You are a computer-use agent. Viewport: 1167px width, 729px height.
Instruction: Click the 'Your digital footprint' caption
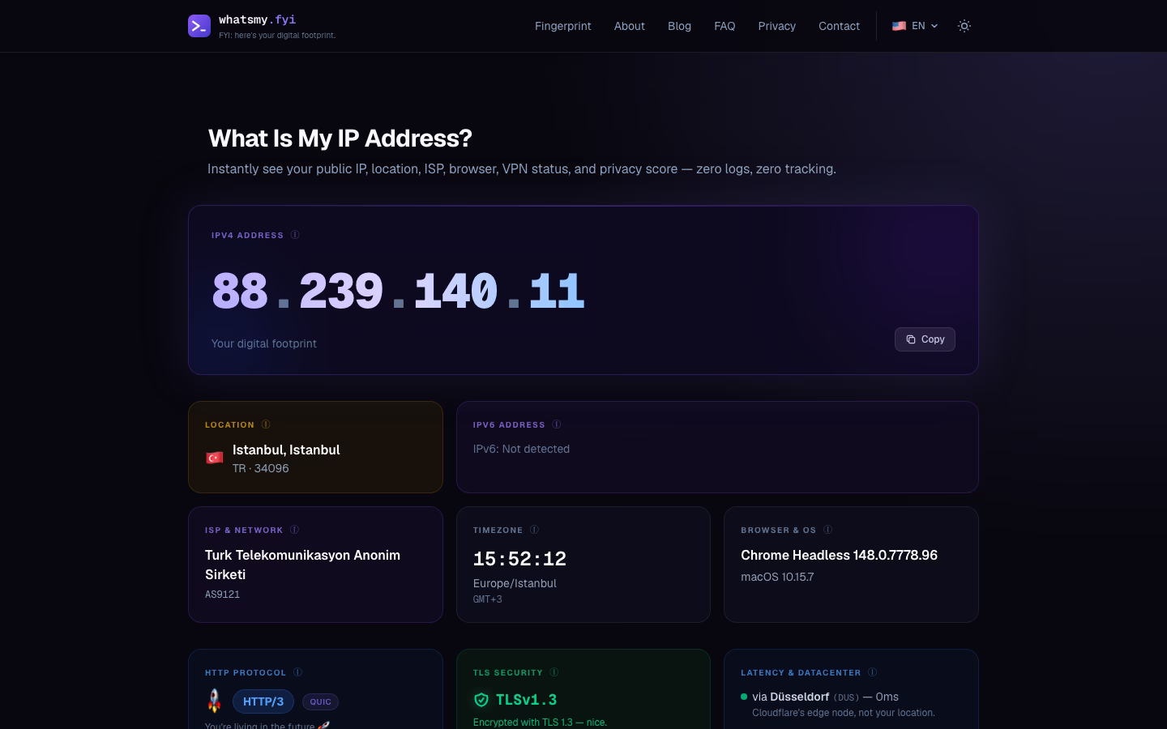click(264, 343)
